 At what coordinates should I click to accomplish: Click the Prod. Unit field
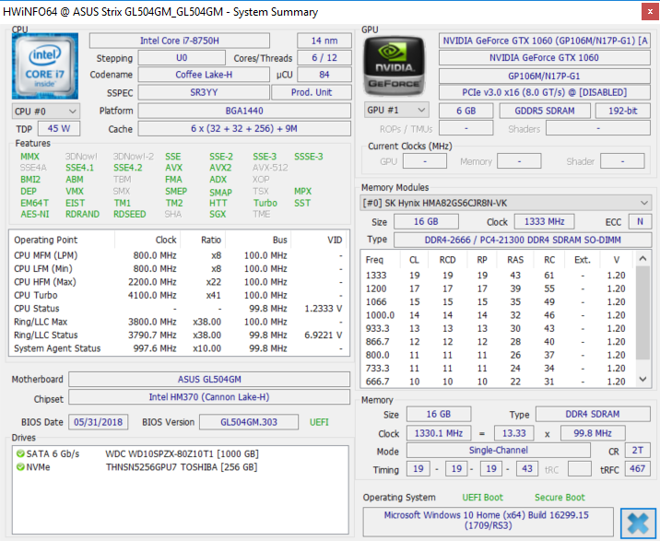pyautogui.click(x=312, y=92)
